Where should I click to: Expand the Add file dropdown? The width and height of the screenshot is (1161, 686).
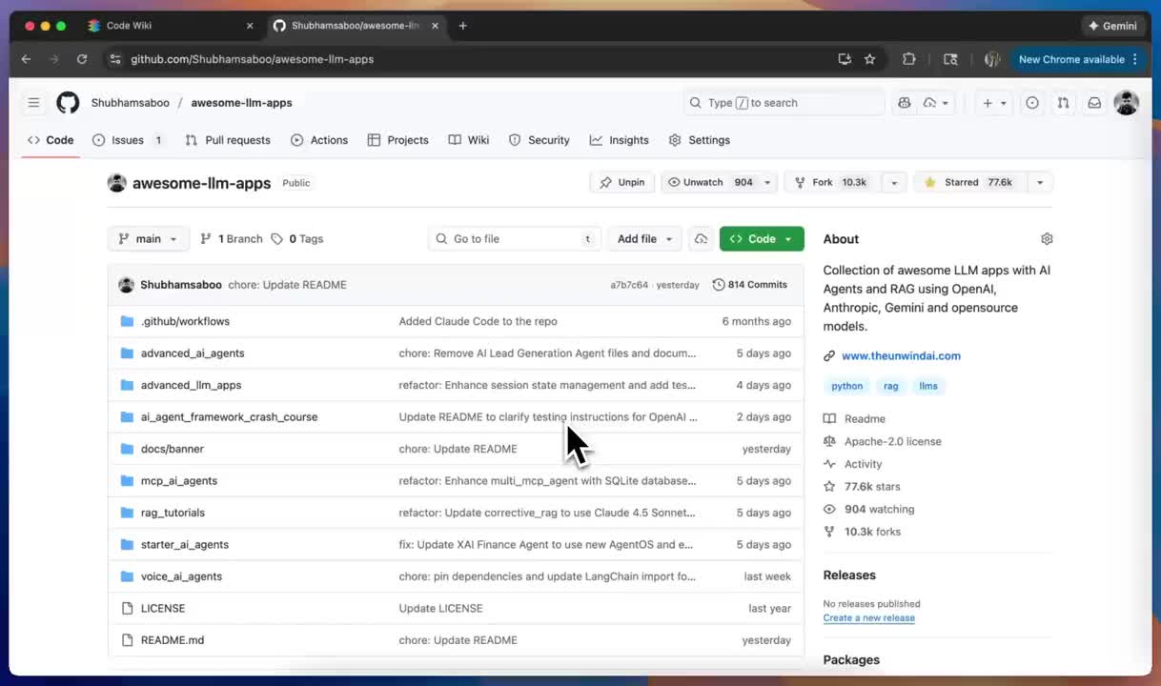pos(644,239)
